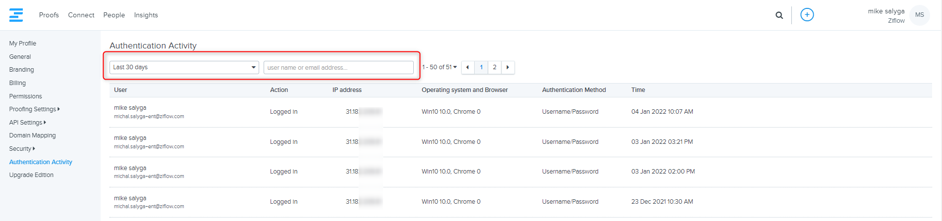
Task: Go to Branding settings
Action: pyautogui.click(x=21, y=70)
